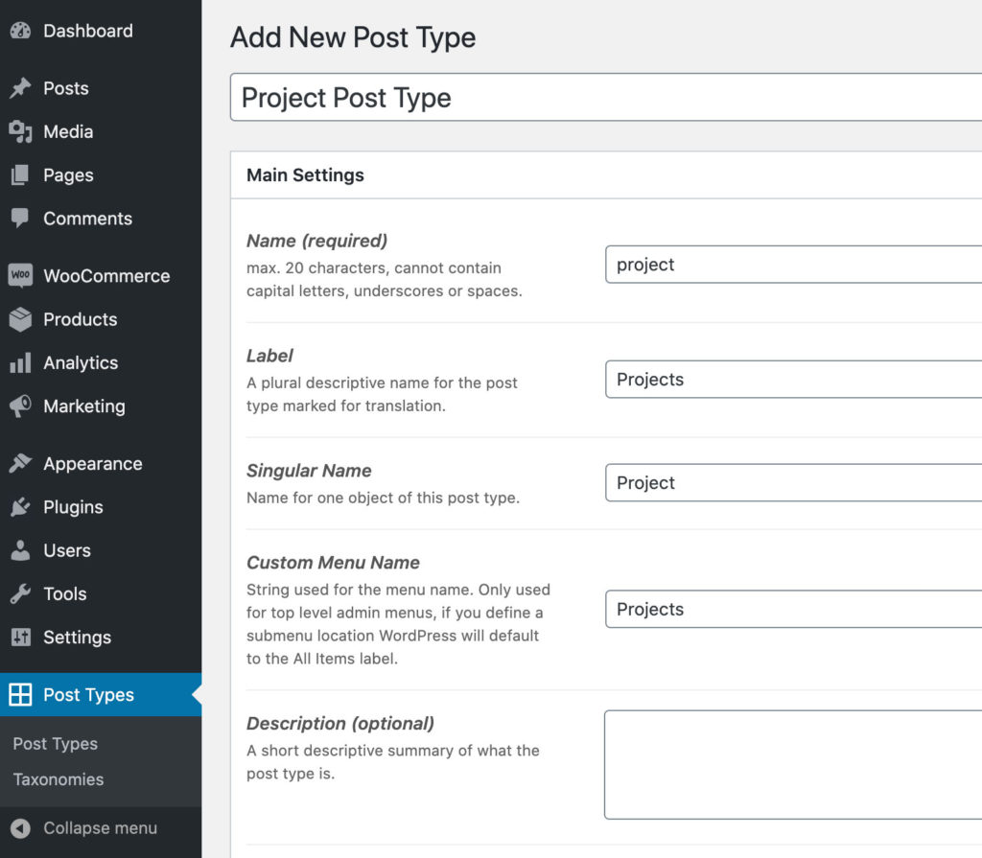Click the Dashboard gauge icon
This screenshot has height=858, width=982.
[20, 31]
